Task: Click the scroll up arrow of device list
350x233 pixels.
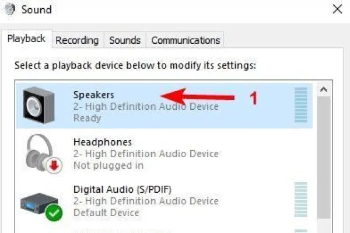Action: tap(323, 89)
